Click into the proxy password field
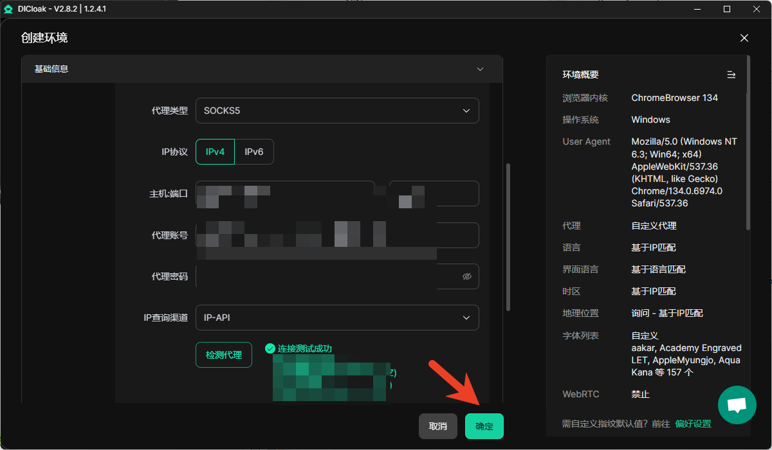This screenshot has height=450, width=772. (325, 276)
